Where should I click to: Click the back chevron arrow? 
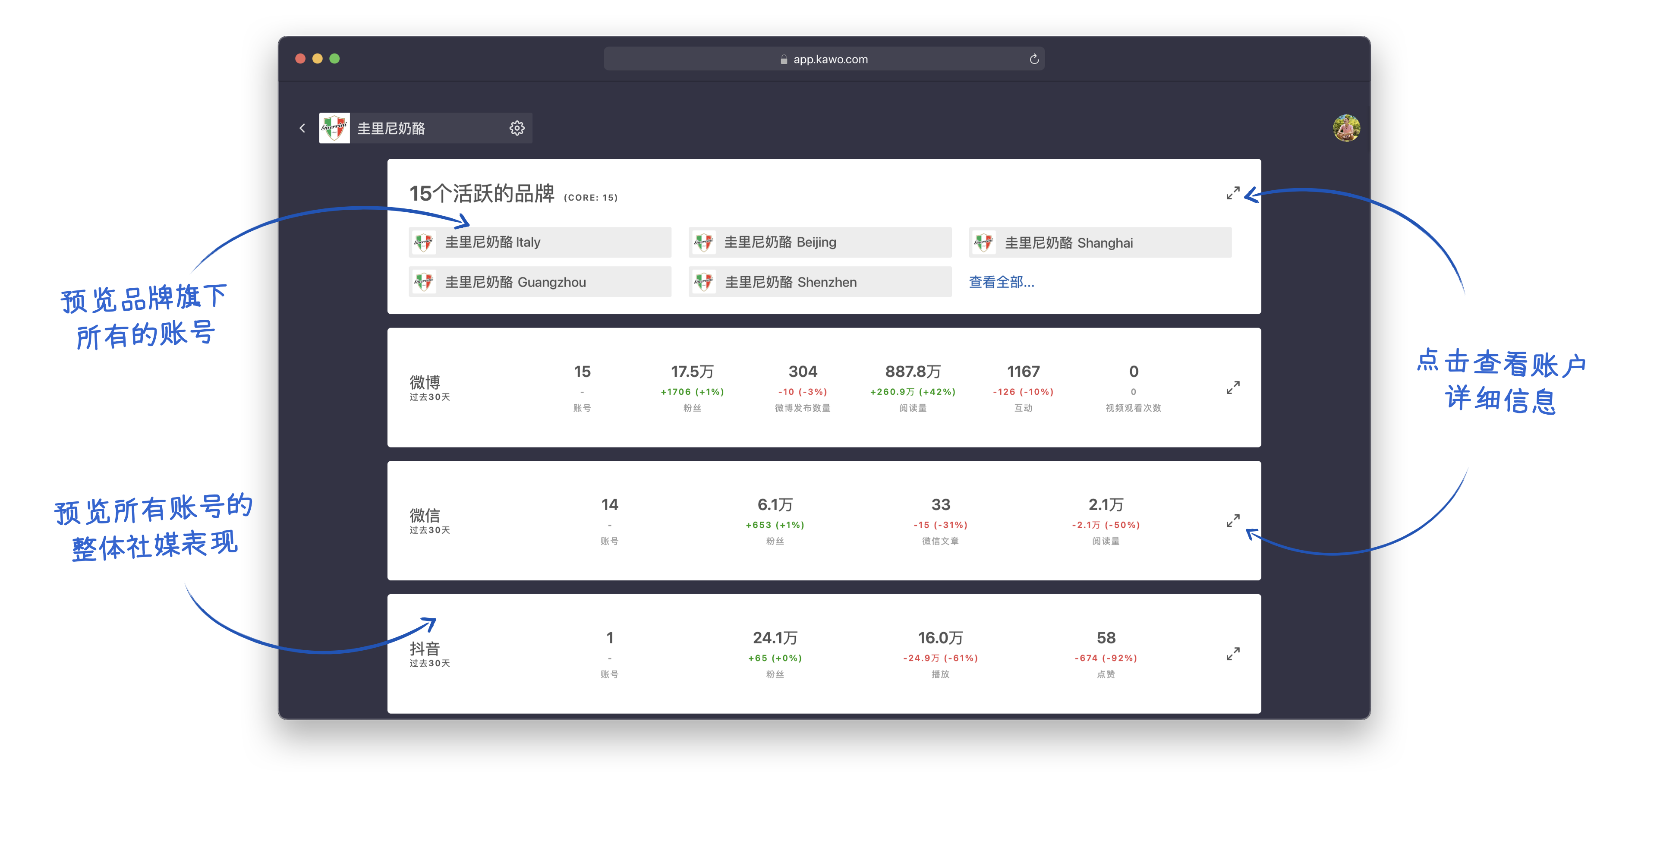click(x=302, y=128)
